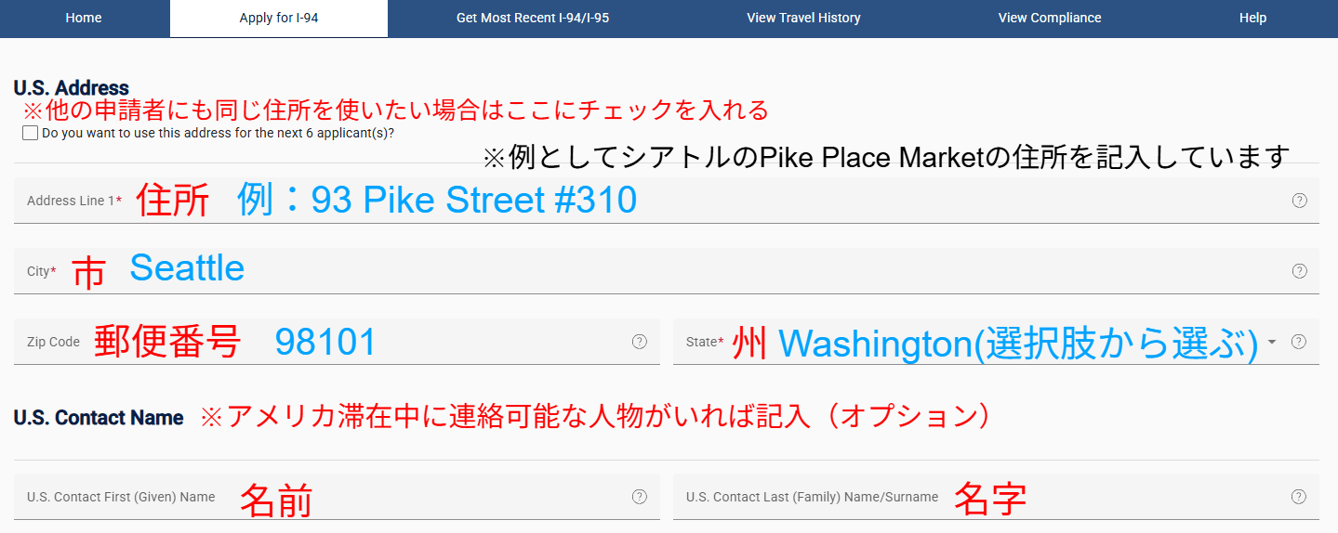Open the View Compliance tab

(1050, 19)
